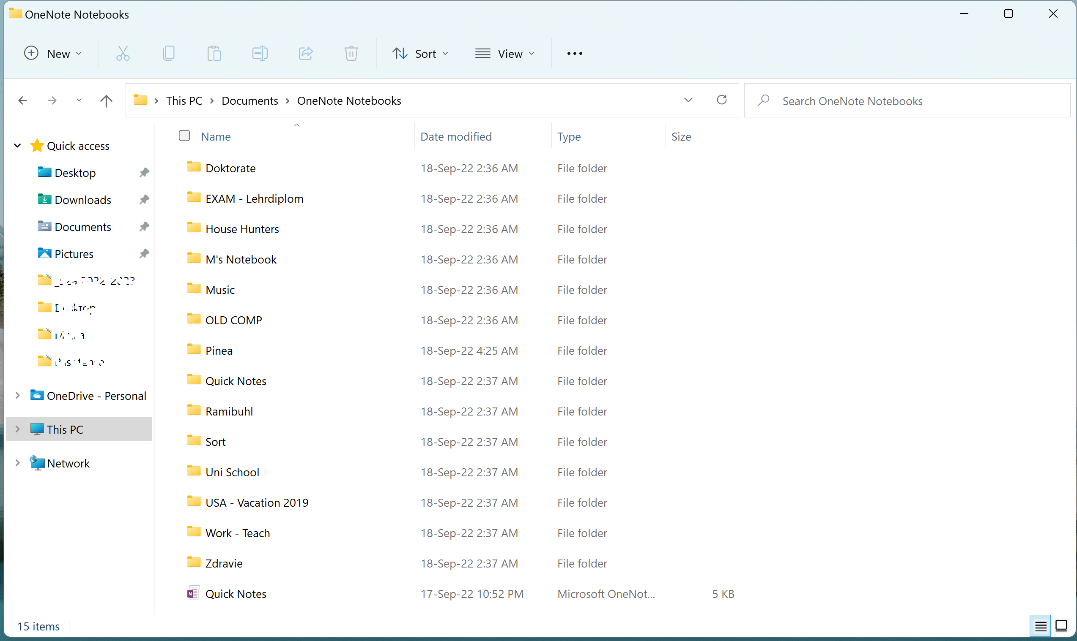This screenshot has height=641, width=1077.
Task: Select the Ramibuhl folder
Action: click(x=229, y=411)
